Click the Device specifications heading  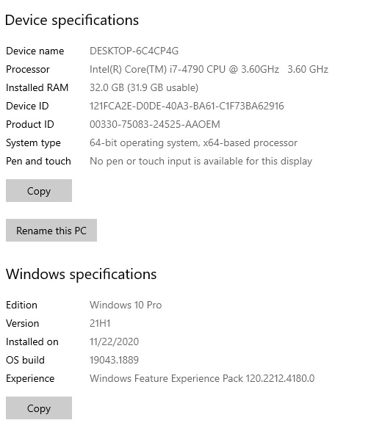pos(72,21)
